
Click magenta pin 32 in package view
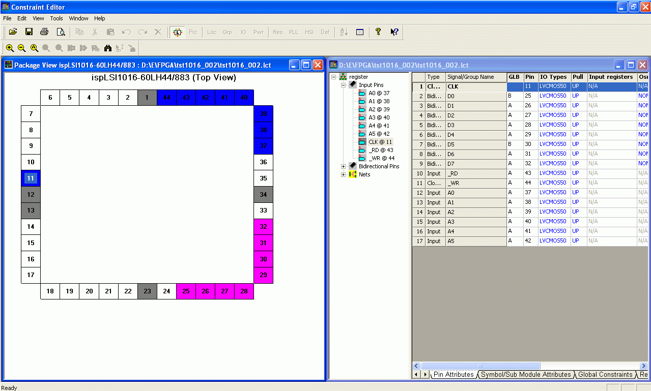point(263,227)
